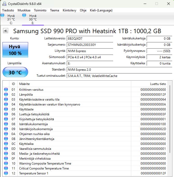Select drive C: status orb icon

point(3,16)
